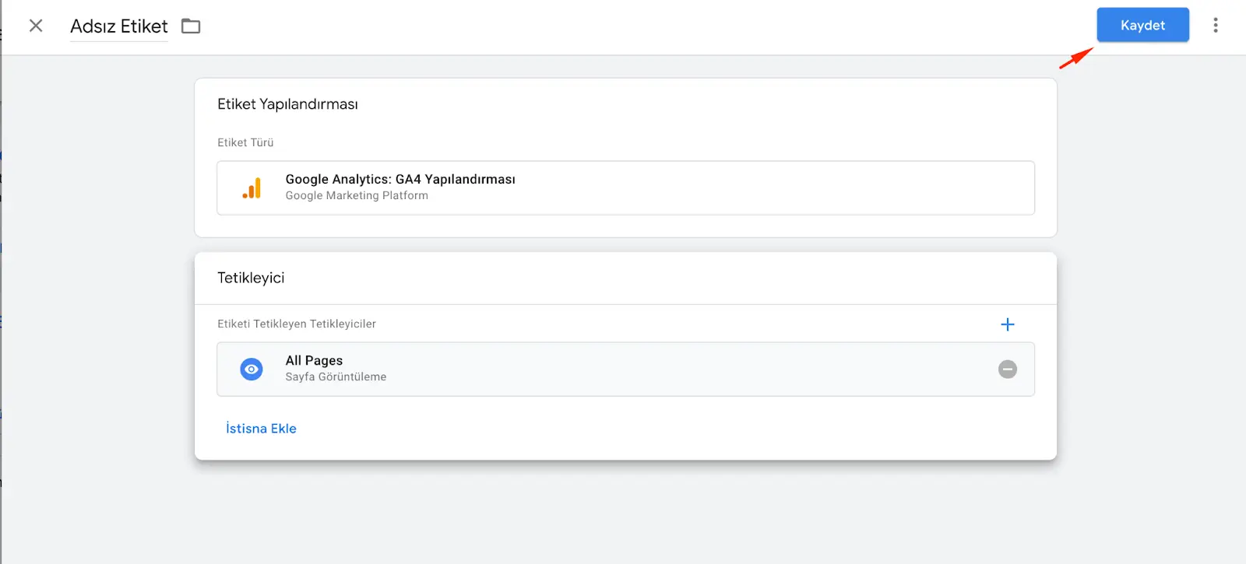Select the Etiket Yapılandırması heading
Viewport: 1246px width, 564px height.
click(x=287, y=104)
